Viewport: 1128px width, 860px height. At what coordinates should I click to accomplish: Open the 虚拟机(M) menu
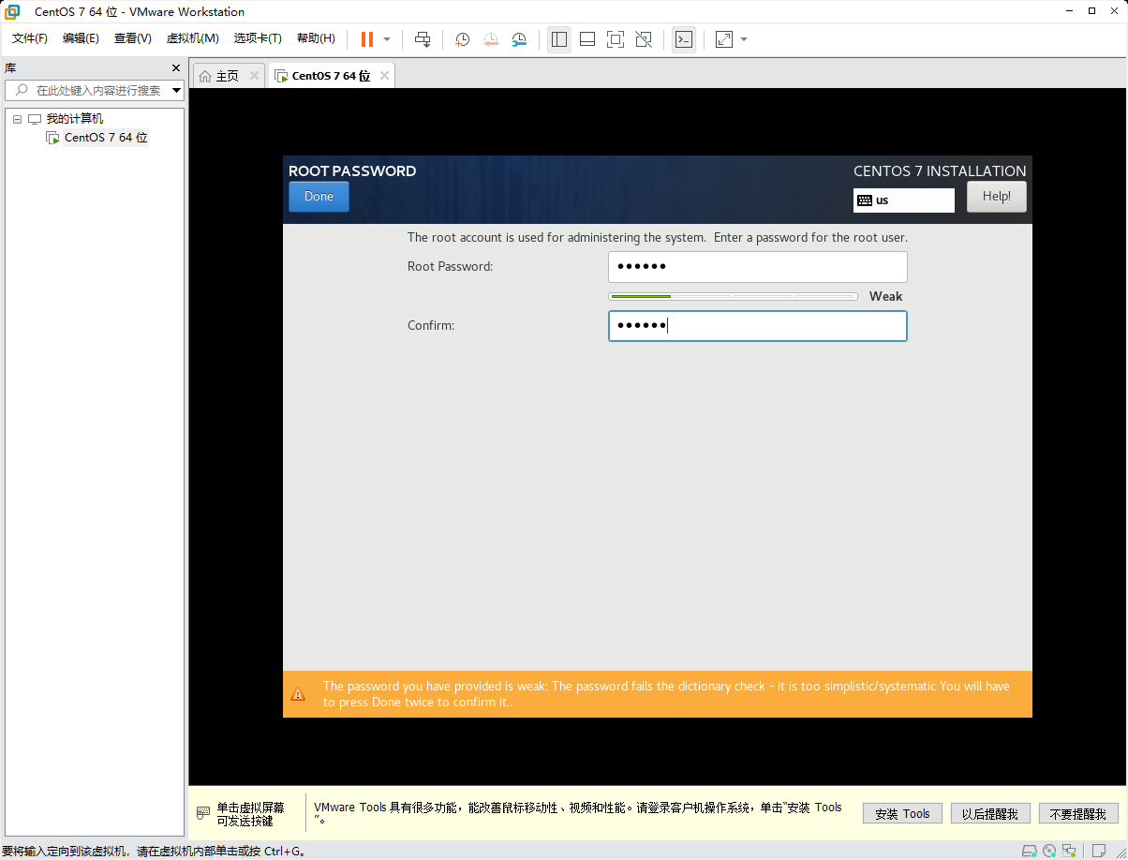[x=192, y=38]
